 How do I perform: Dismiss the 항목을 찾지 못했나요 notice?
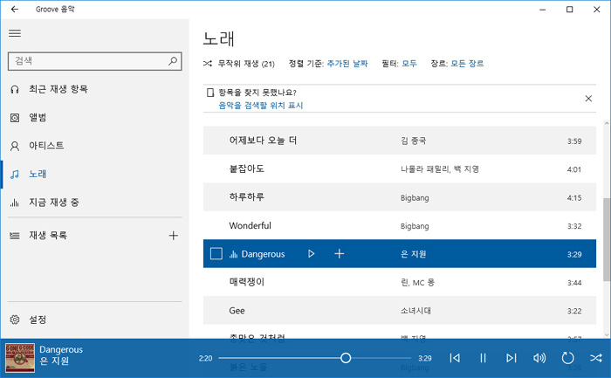click(588, 99)
